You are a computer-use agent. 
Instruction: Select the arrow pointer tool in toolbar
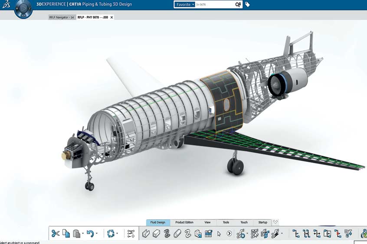tap(219, 234)
